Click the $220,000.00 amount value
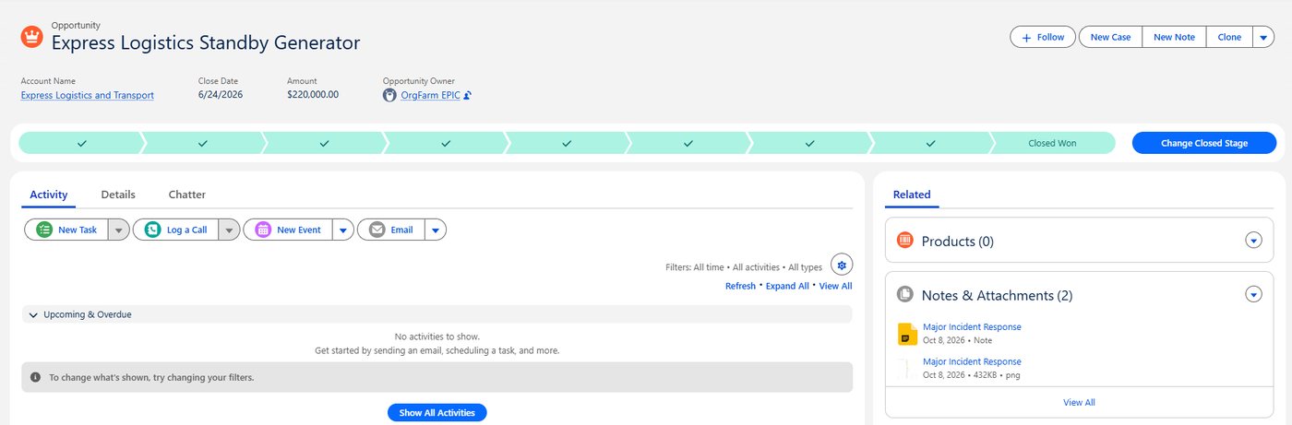This screenshot has height=425, width=1292. tap(313, 94)
